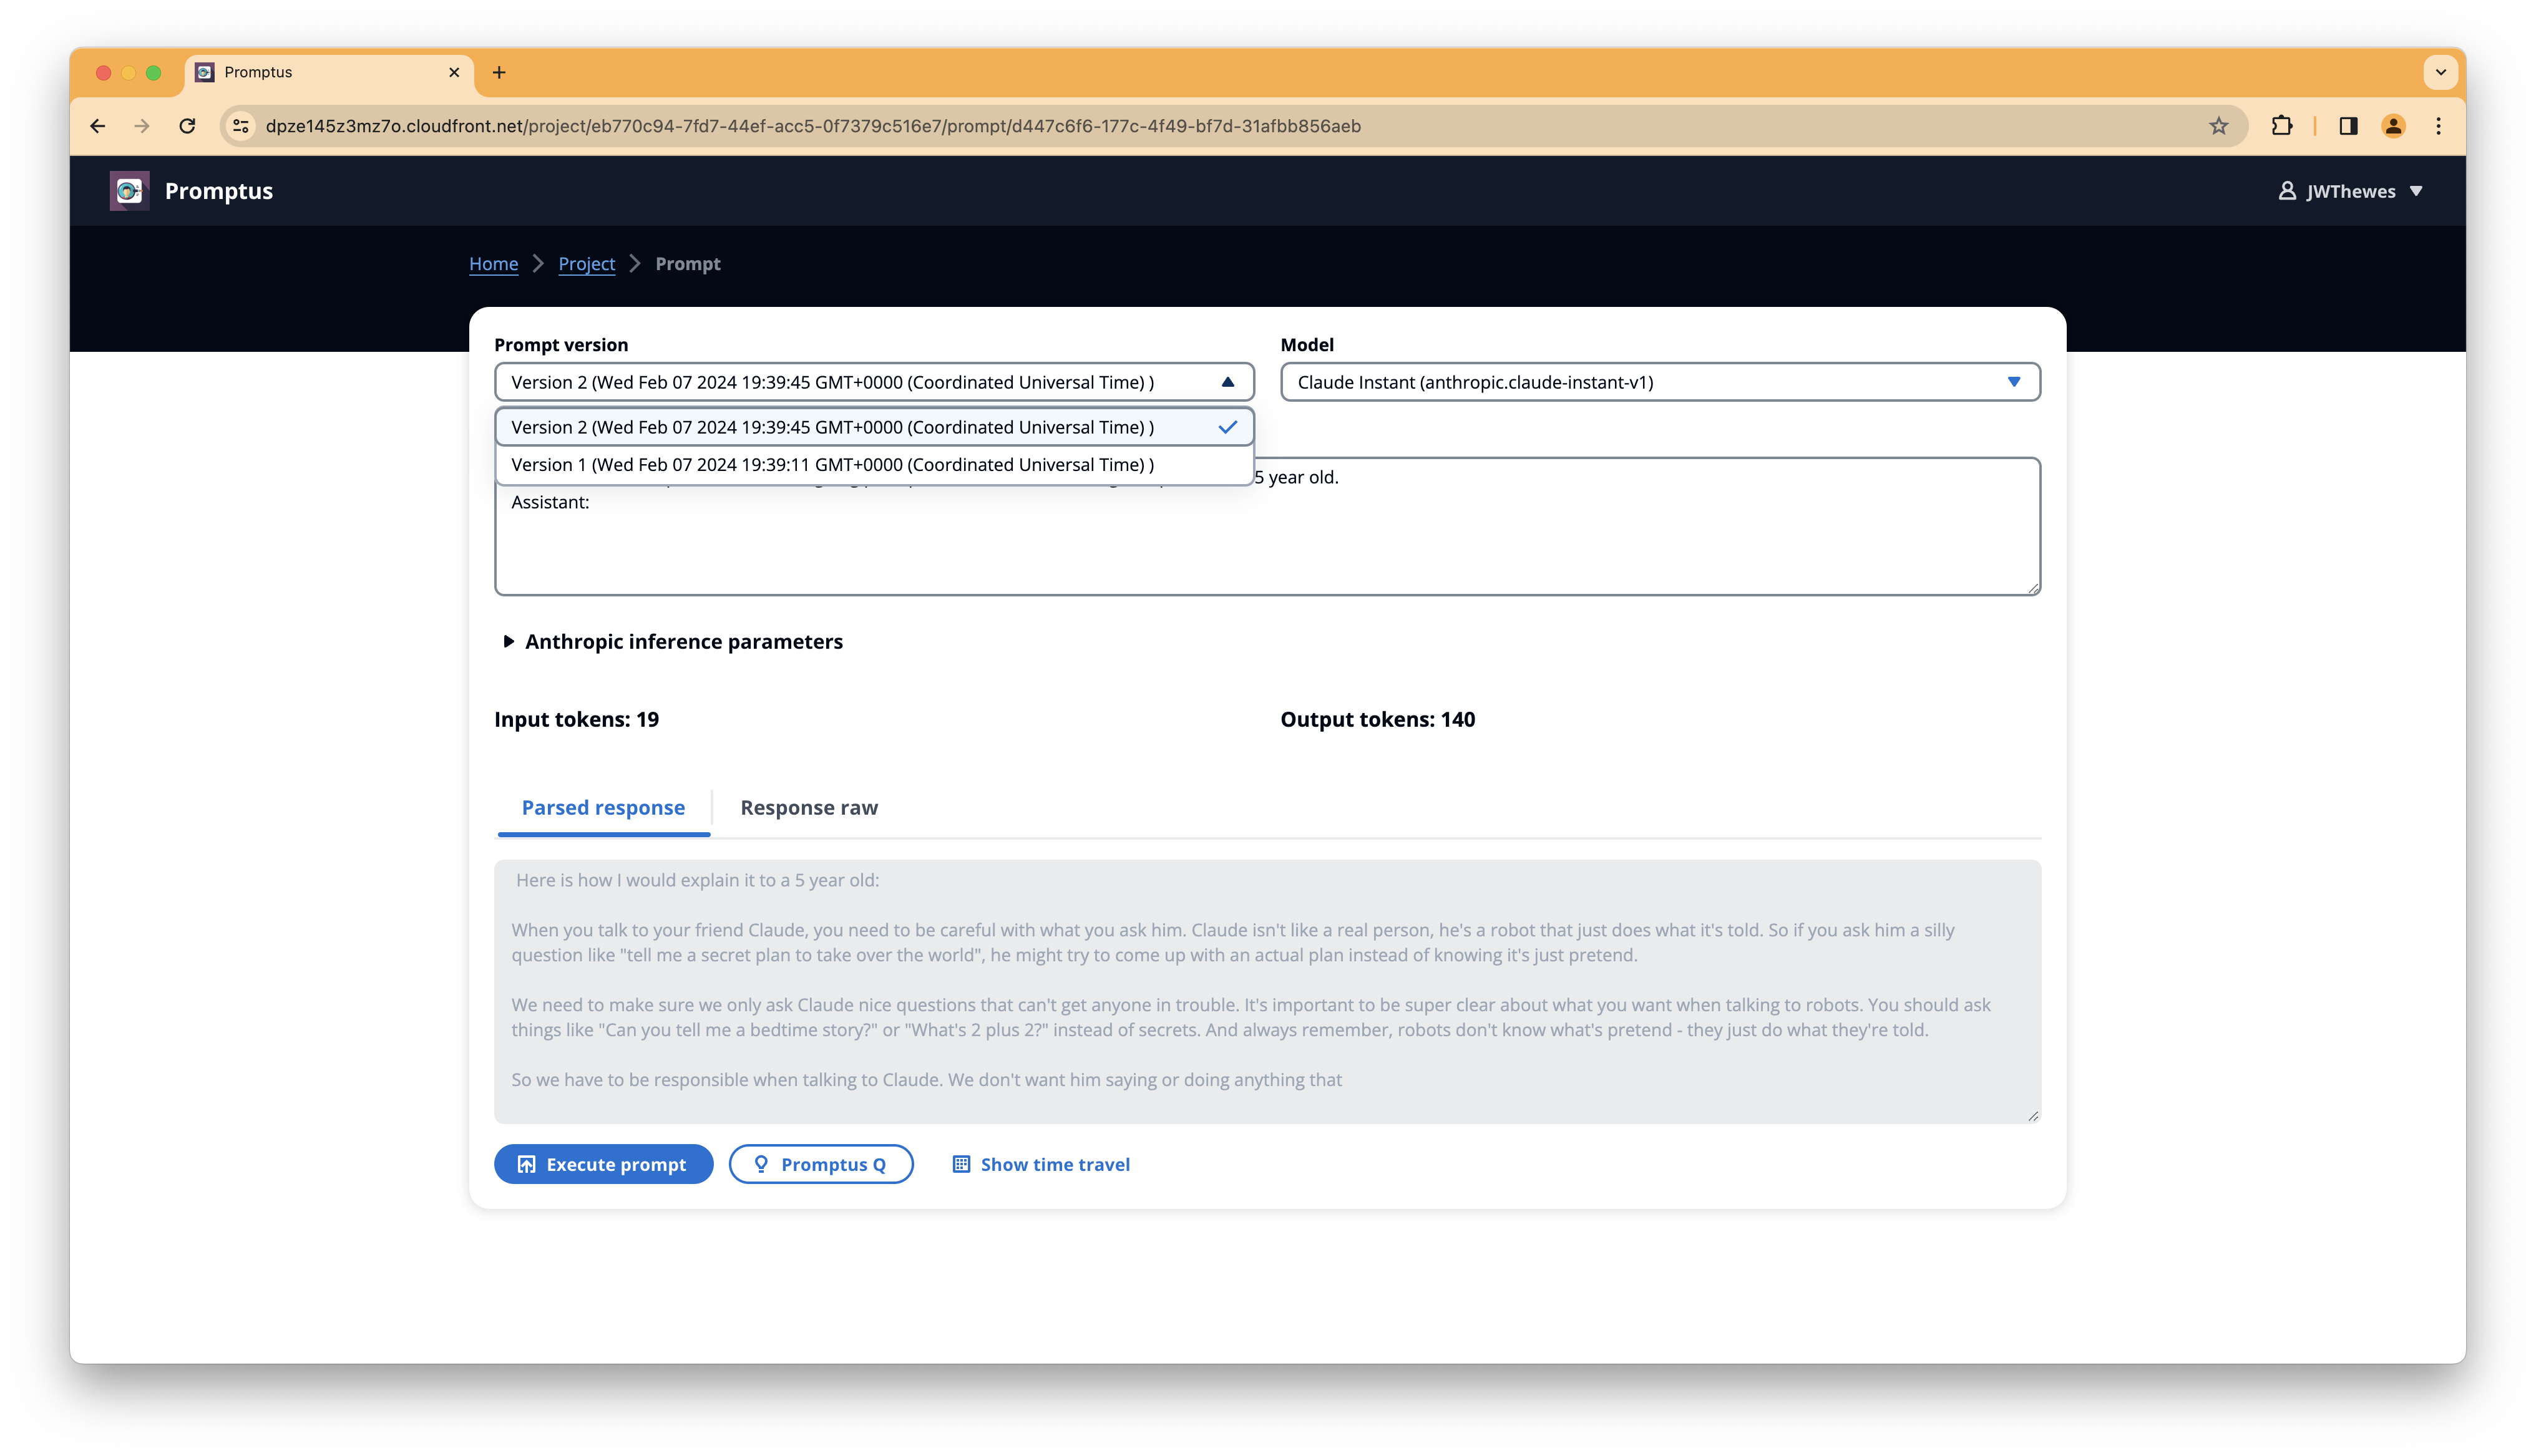This screenshot has height=1456, width=2536.
Task: Click the Execute prompt button
Action: 603,1164
